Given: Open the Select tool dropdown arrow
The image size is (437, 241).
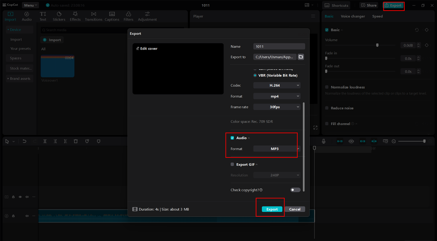Looking at the screenshot, I should coord(14,141).
